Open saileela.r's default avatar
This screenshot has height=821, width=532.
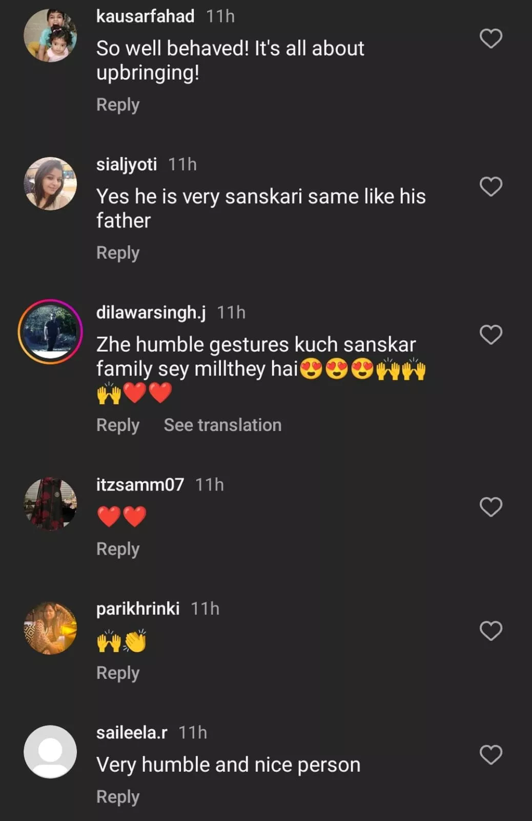click(50, 752)
